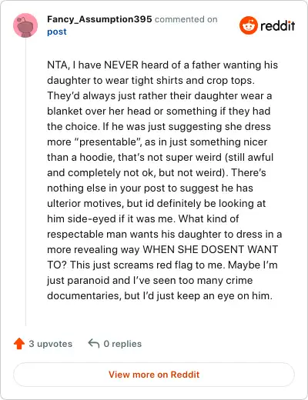Click the "3 upvotes" count label
Viewport: 308px width, 400px height.
(x=51, y=344)
